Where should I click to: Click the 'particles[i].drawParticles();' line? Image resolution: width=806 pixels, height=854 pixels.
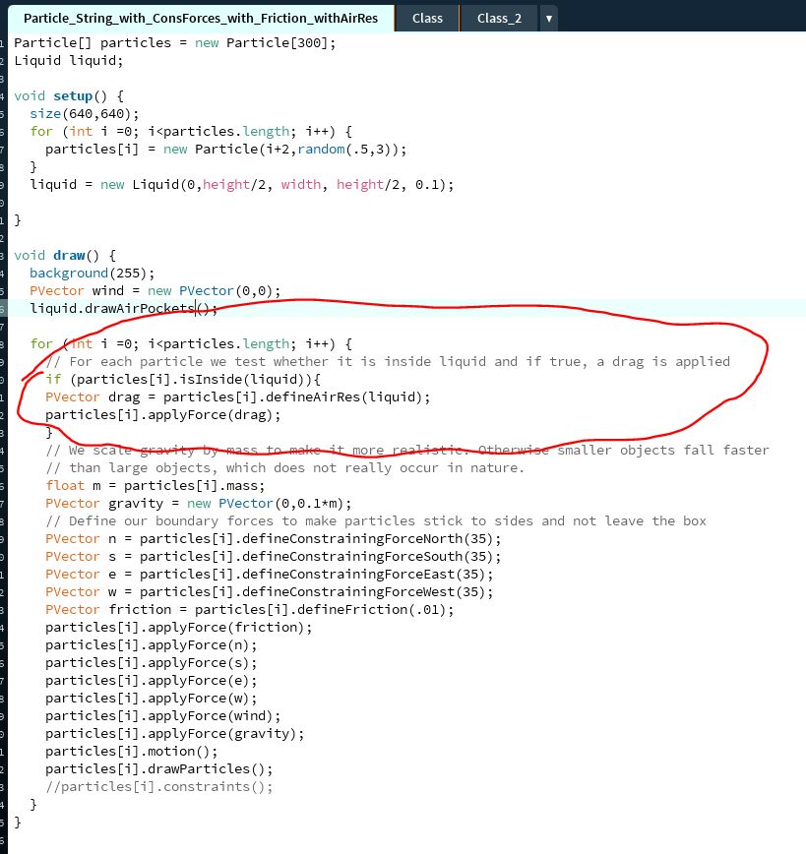158,768
